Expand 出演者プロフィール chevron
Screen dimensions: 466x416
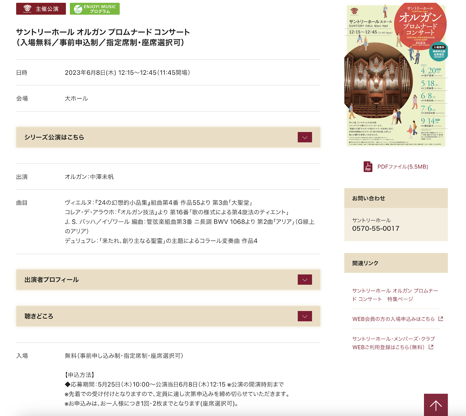(305, 280)
